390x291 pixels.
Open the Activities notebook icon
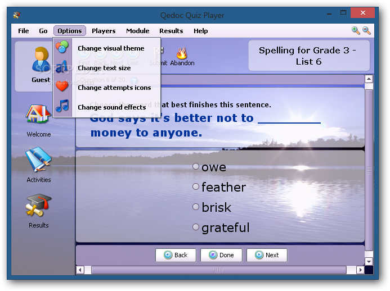tap(39, 159)
